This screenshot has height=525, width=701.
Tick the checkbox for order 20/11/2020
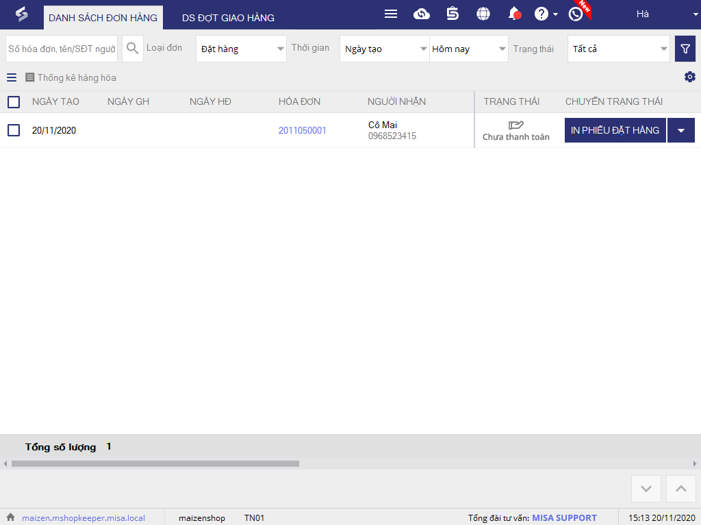pyautogui.click(x=14, y=130)
